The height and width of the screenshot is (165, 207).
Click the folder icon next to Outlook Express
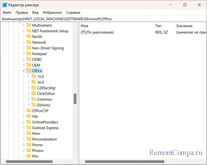click(x=29, y=127)
